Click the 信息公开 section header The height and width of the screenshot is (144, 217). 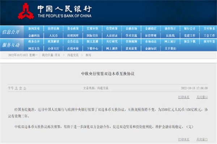pyautogui.click(x=12, y=32)
